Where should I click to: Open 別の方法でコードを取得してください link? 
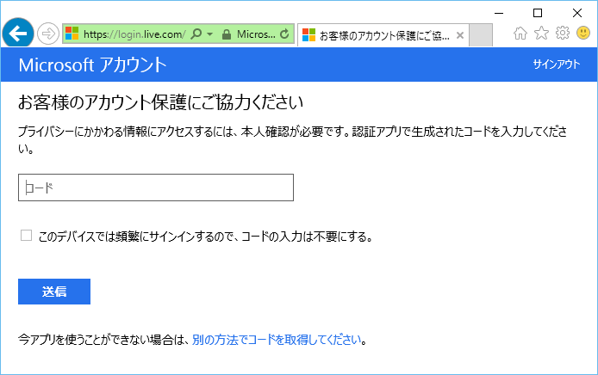(277, 340)
